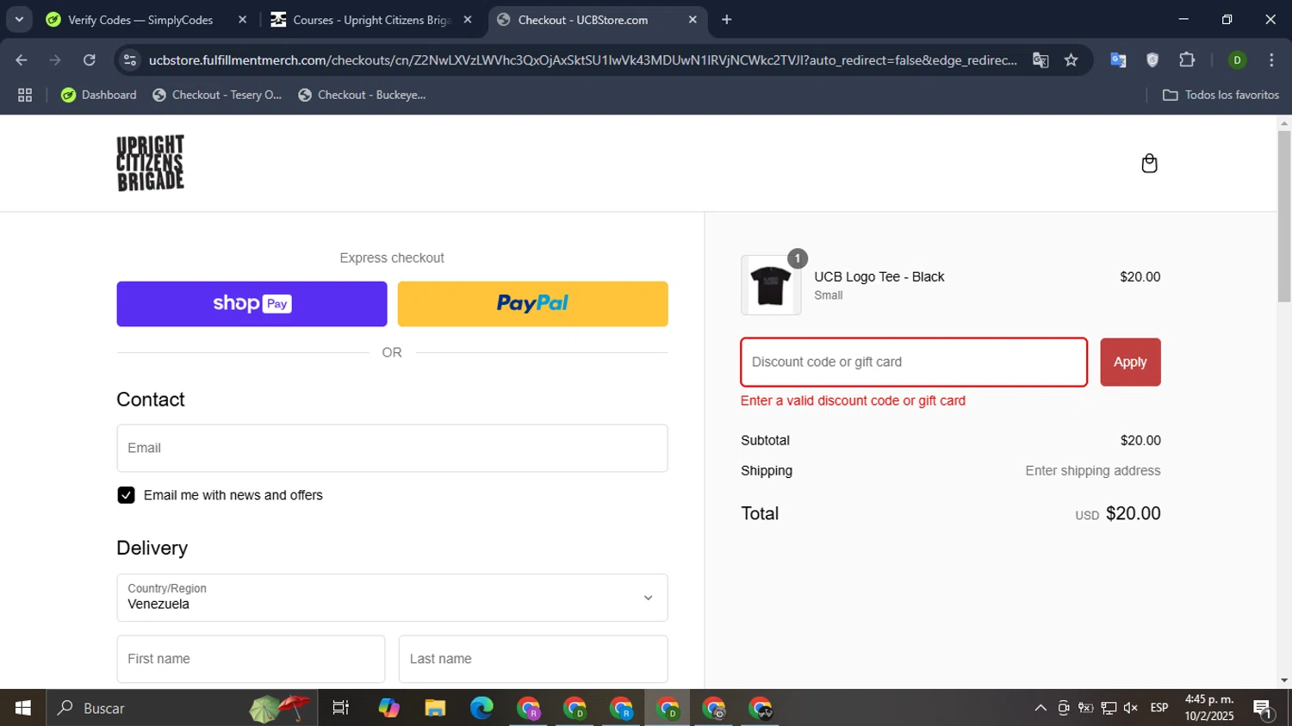Open the apps grid in bookmarks bar
Viewport: 1292px width, 726px height.
(25, 95)
